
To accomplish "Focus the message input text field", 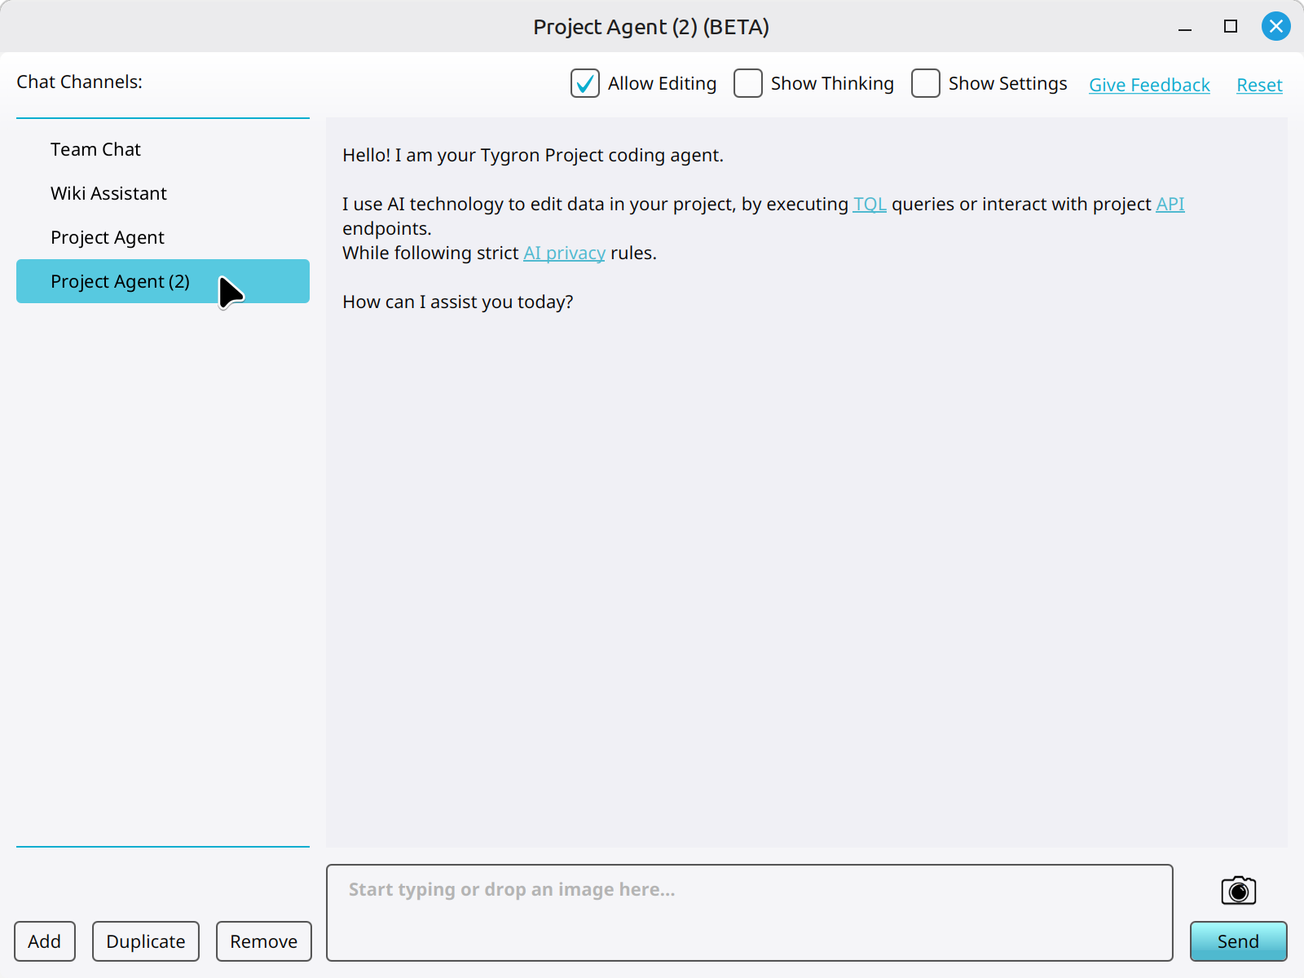I will (x=750, y=913).
